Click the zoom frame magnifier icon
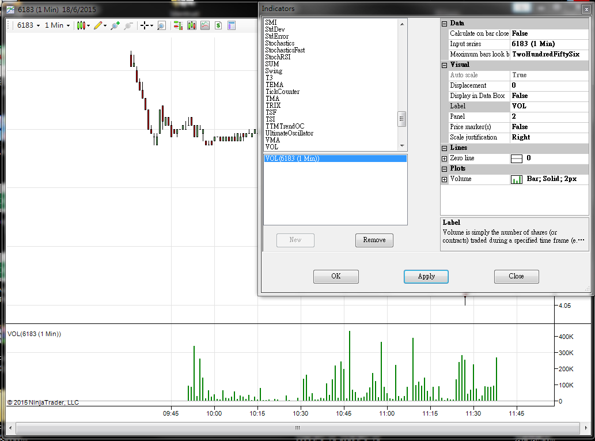Screen dimensions: 595x441 coord(162,25)
